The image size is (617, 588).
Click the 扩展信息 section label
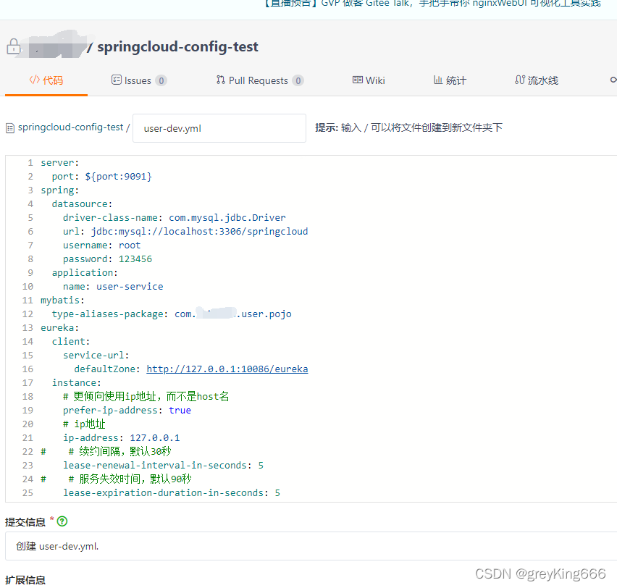[x=25, y=580]
